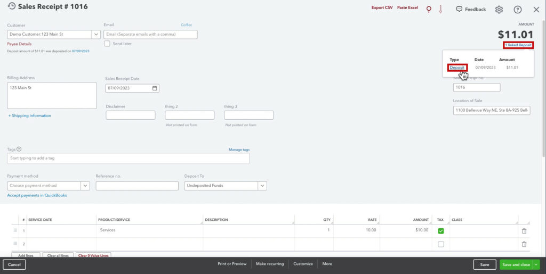Click the Save button
Viewport: 546px width, 274px height.
pos(485,264)
